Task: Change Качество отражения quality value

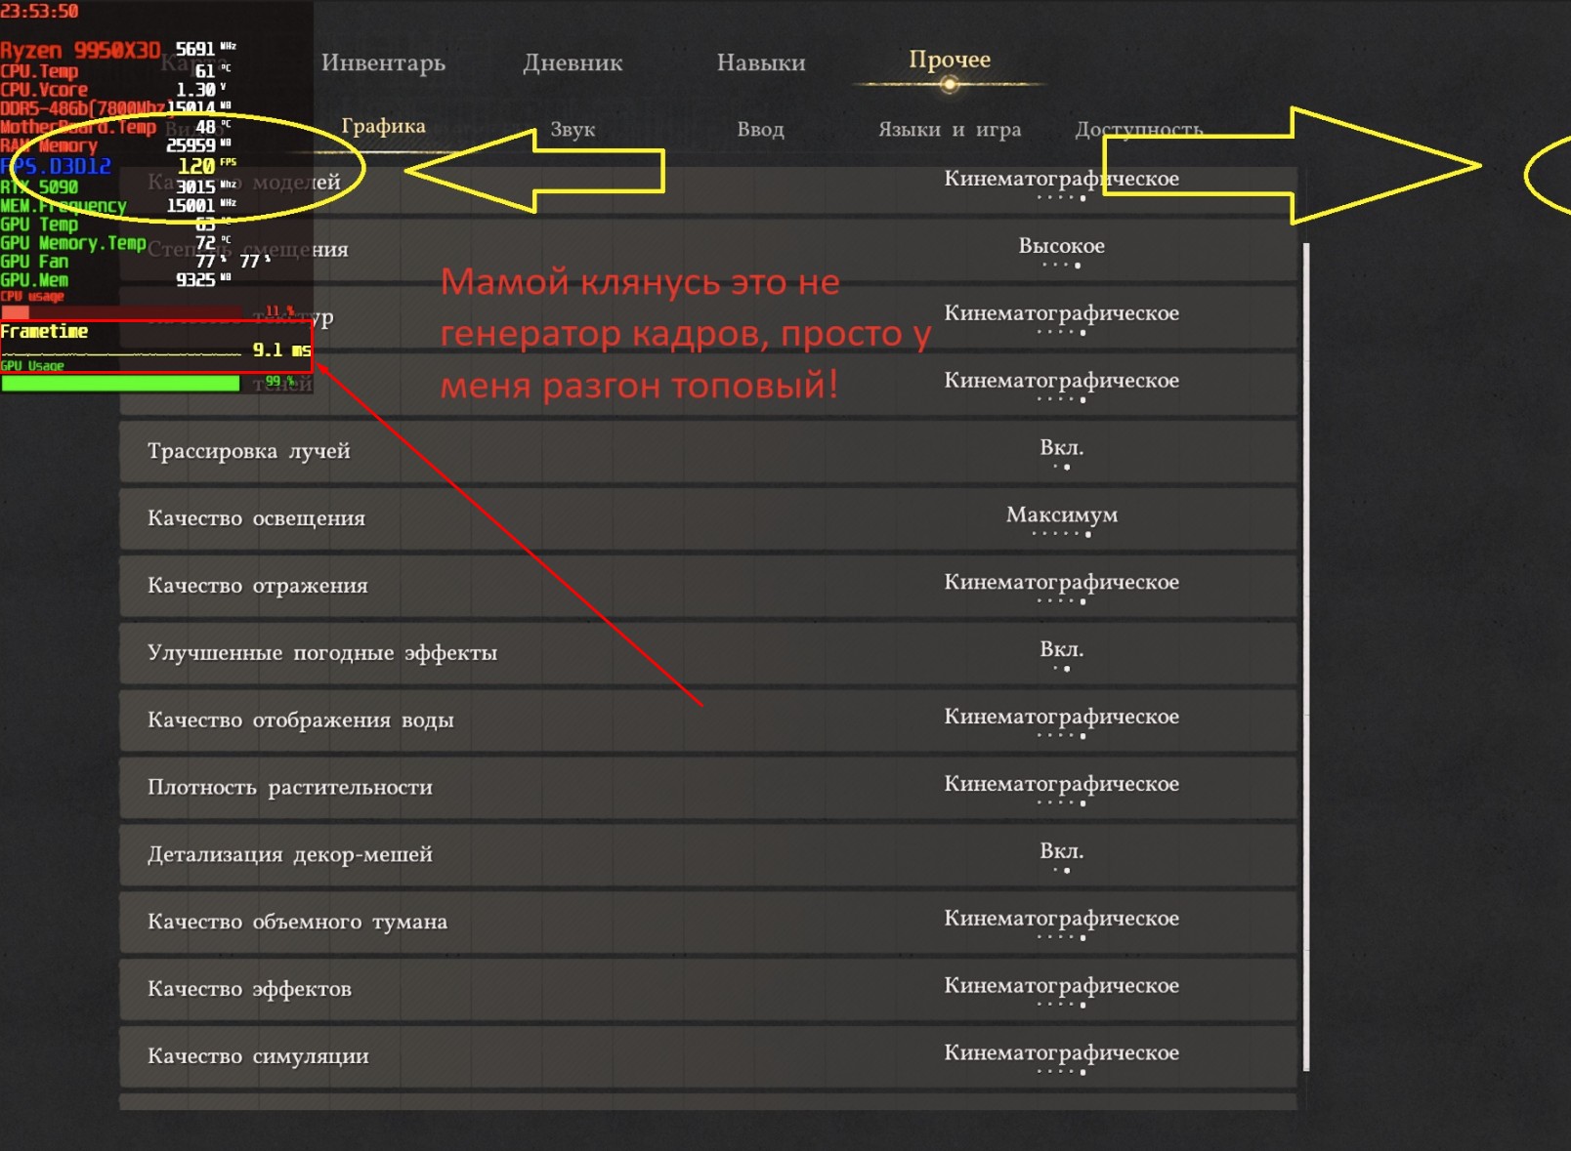Action: tap(1062, 582)
